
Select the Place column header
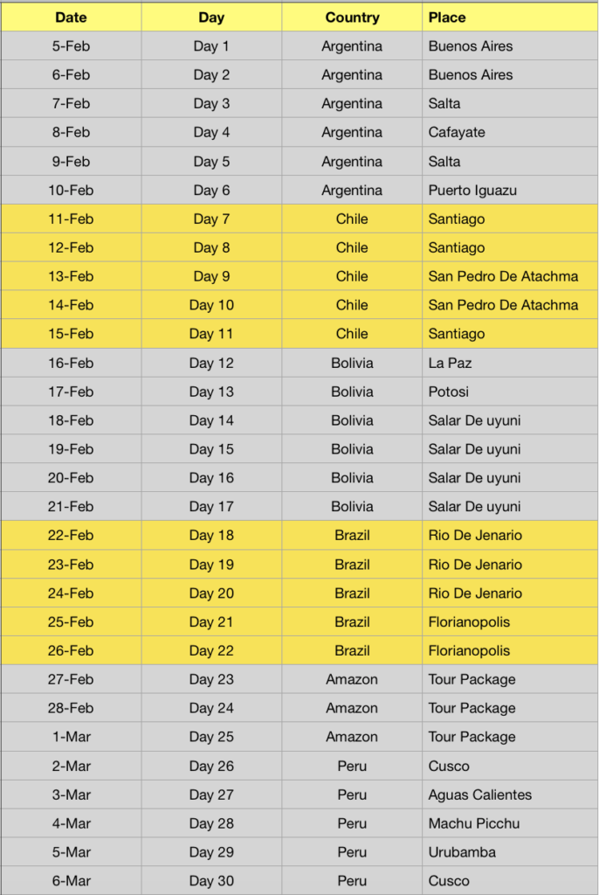point(510,17)
